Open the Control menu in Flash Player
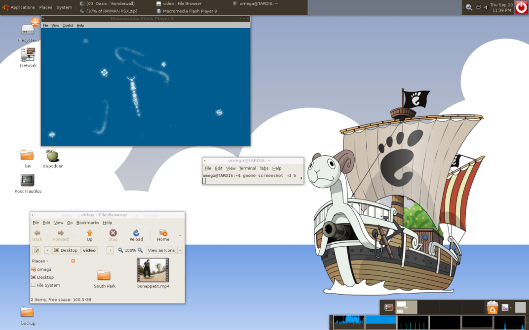 68,25
